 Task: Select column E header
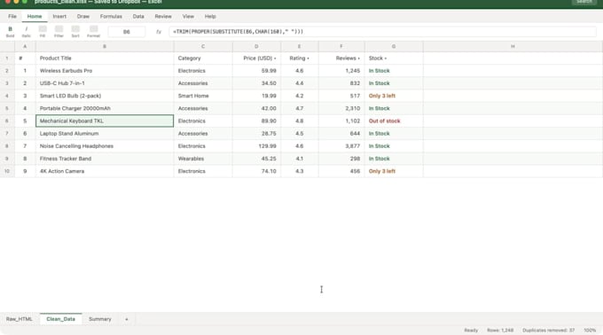click(300, 46)
